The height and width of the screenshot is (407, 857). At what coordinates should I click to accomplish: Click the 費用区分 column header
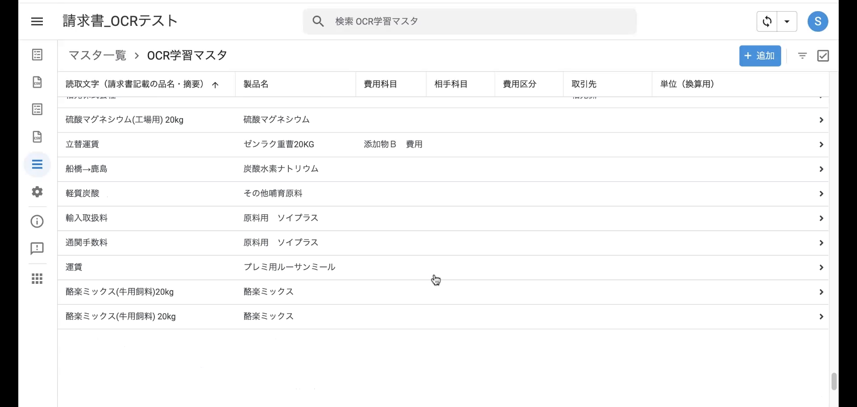(520, 84)
